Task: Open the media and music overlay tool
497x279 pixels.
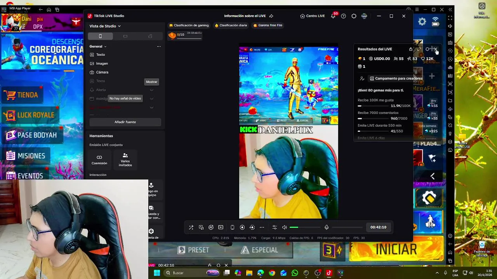Action: tap(201, 227)
